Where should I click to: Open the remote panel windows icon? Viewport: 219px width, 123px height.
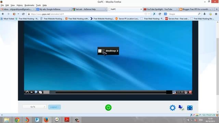pos(40,92)
